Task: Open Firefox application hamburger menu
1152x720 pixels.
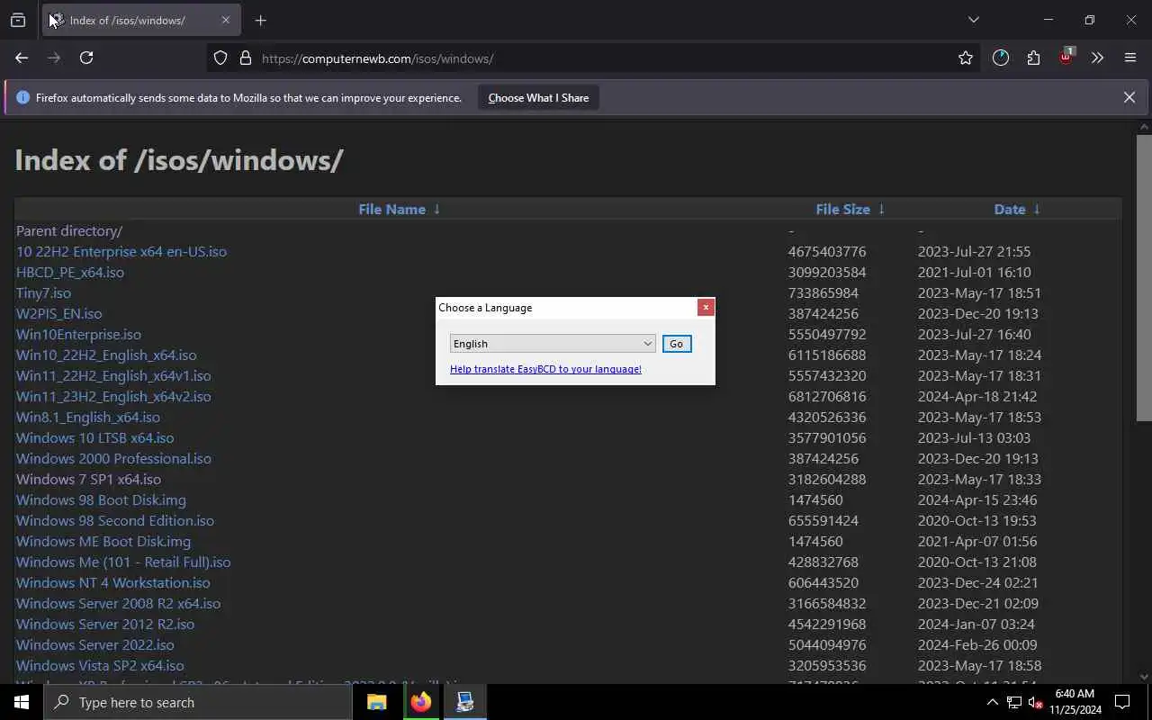Action: (x=1130, y=58)
